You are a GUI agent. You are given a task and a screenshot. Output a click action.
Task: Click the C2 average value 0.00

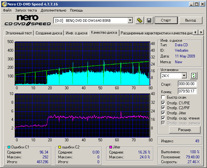96,152
